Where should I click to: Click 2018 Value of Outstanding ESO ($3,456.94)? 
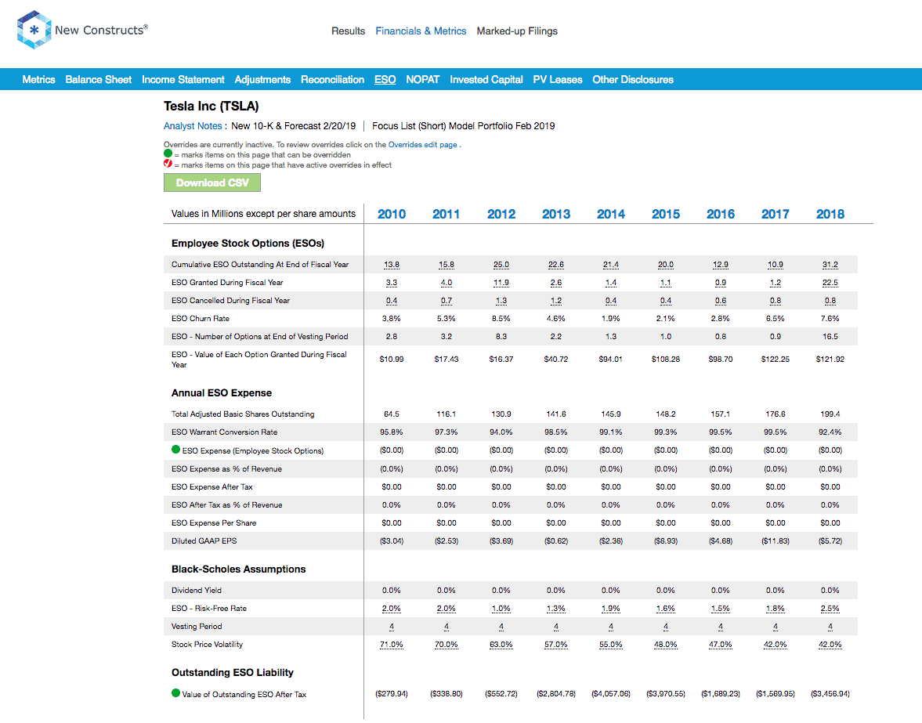[x=830, y=694]
